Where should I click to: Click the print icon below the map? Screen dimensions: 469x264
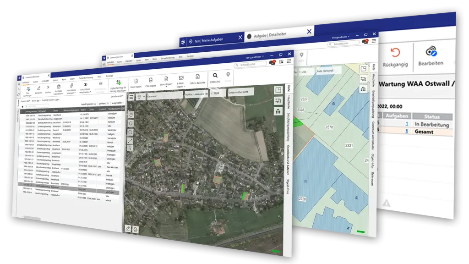(136, 229)
